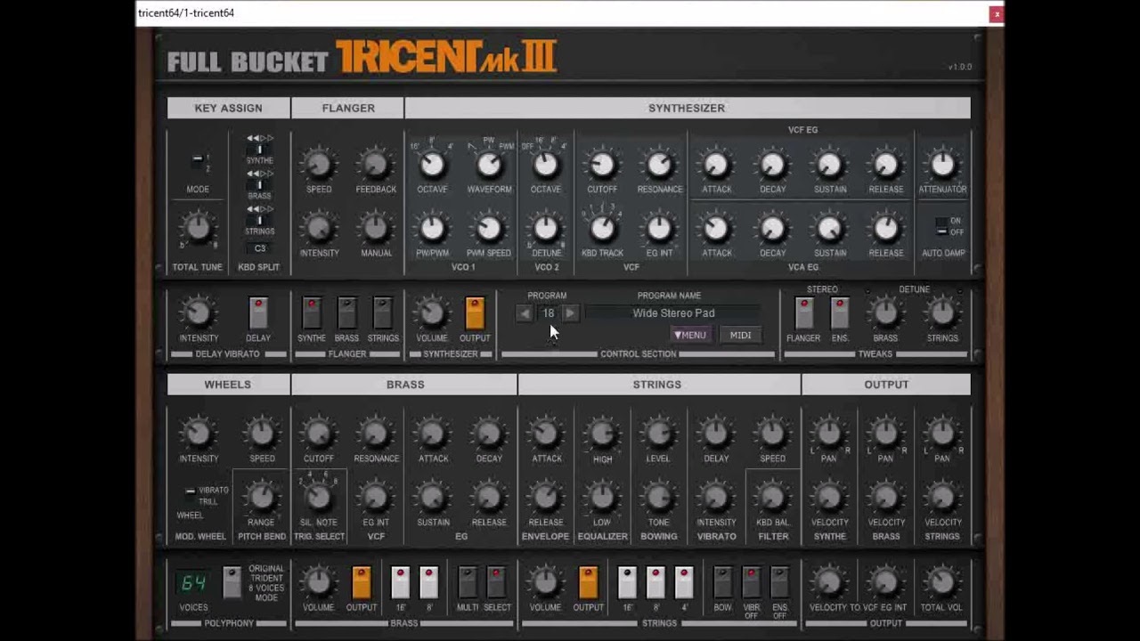The width and height of the screenshot is (1140, 641).
Task: Toggle the Flanger BRASS switch
Action: tap(347, 313)
